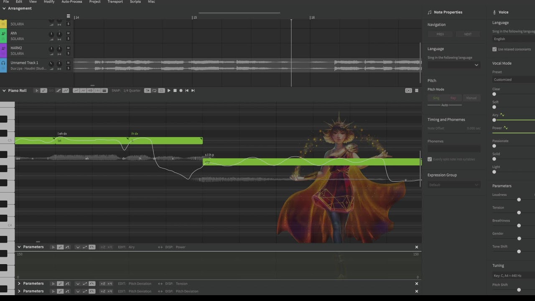This screenshot has height=301, width=535.
Task: Mute Unnamed Track 1
Action: pos(68,63)
